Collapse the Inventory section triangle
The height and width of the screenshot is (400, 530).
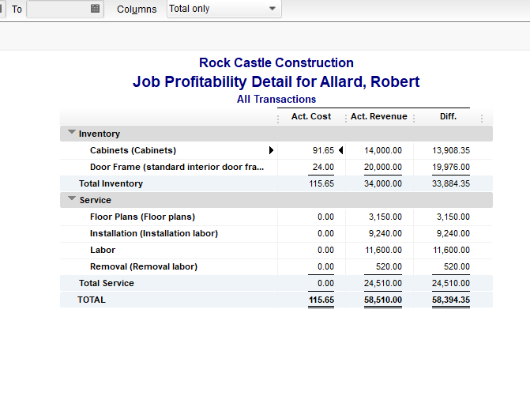(72, 134)
